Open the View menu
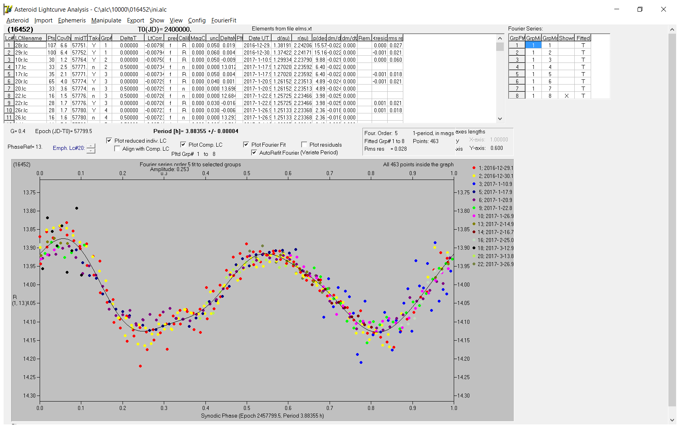The image size is (680, 428). click(176, 20)
